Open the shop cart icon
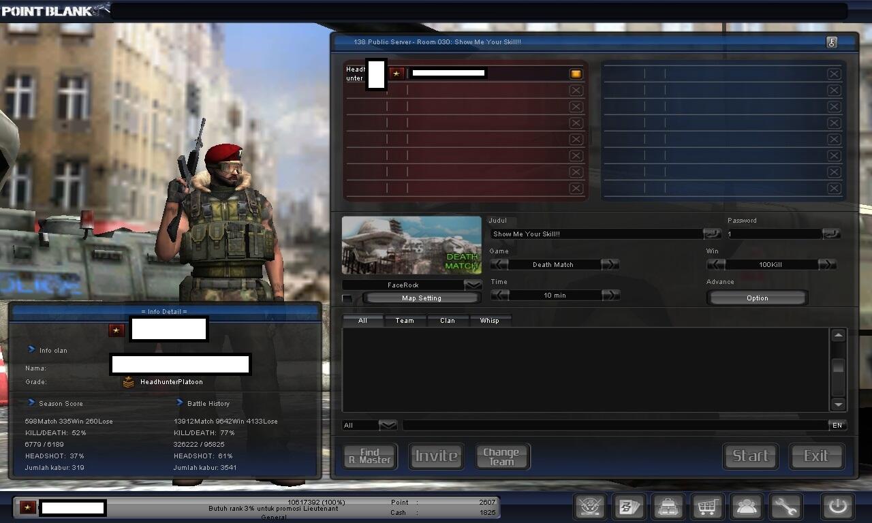 [x=707, y=507]
